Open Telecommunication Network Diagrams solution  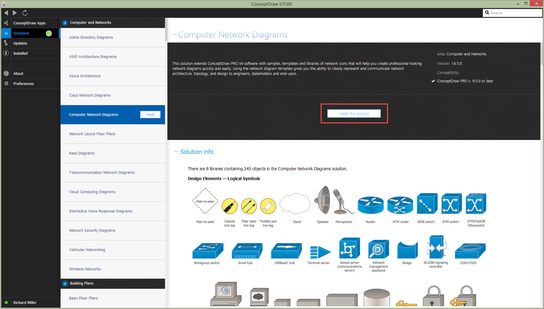[113, 172]
